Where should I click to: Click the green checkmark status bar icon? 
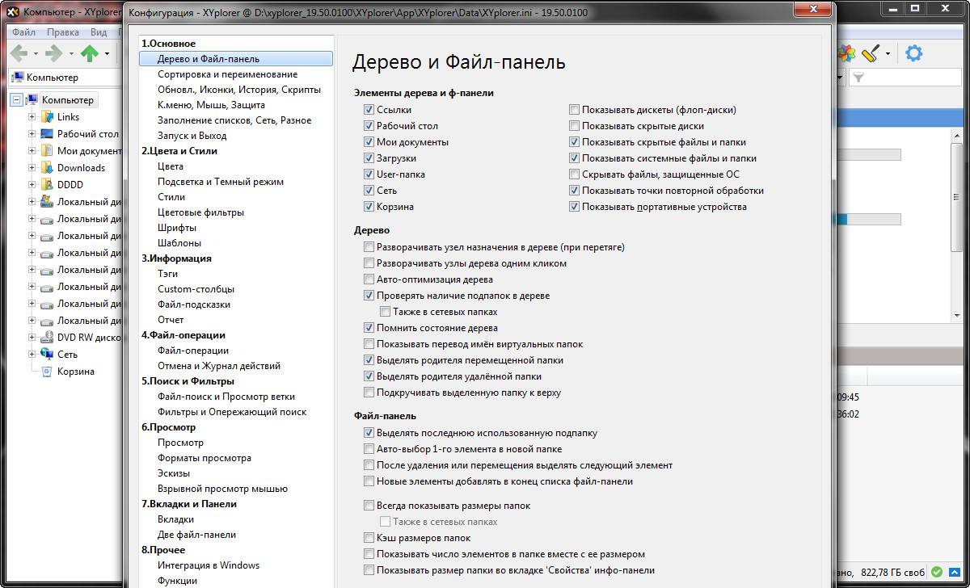click(x=936, y=573)
